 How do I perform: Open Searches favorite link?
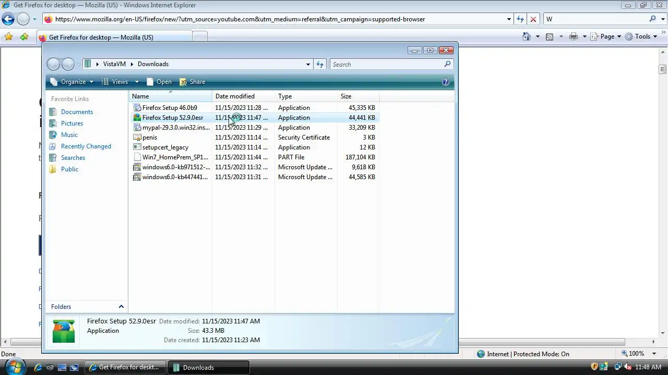[x=73, y=158]
